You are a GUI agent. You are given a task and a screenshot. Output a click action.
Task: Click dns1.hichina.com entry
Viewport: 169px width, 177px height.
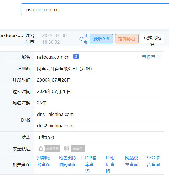click(x=55, y=114)
